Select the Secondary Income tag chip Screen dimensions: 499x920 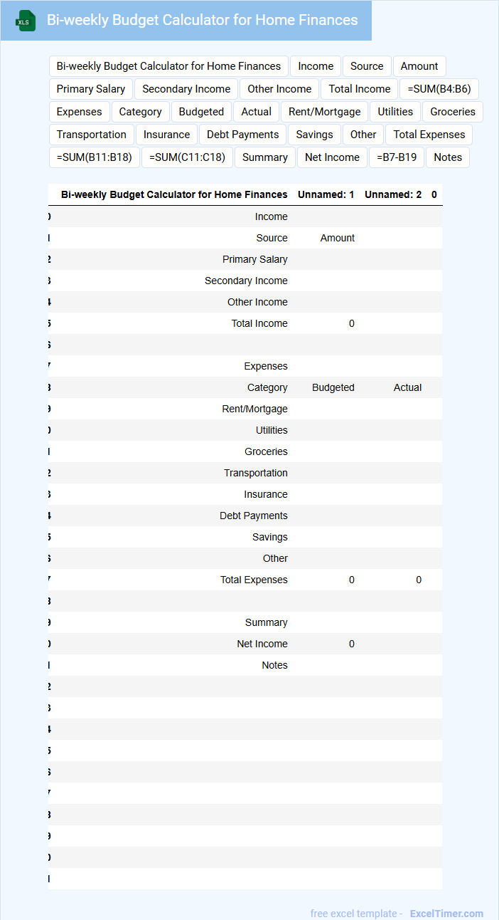[186, 89]
